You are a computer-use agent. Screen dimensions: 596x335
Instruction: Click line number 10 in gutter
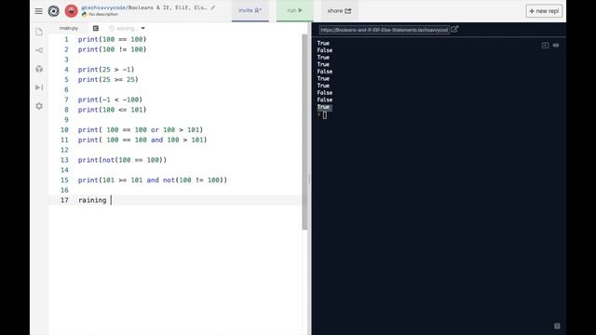click(64, 129)
